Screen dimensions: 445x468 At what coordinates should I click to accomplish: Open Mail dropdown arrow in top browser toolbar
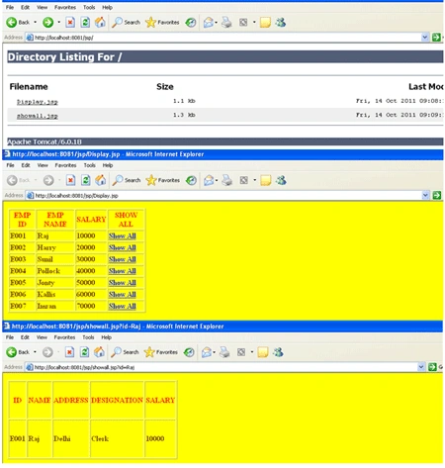(x=216, y=23)
